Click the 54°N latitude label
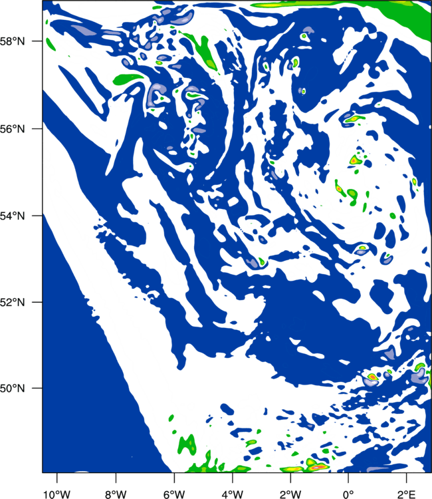Screen dimensions: 432x499 tap(12, 216)
